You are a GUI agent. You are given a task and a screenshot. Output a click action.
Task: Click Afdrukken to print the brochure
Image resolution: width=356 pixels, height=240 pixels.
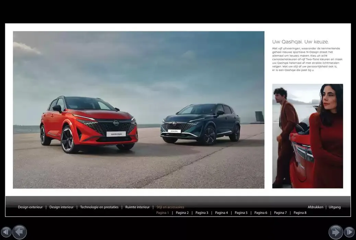pos(315,207)
